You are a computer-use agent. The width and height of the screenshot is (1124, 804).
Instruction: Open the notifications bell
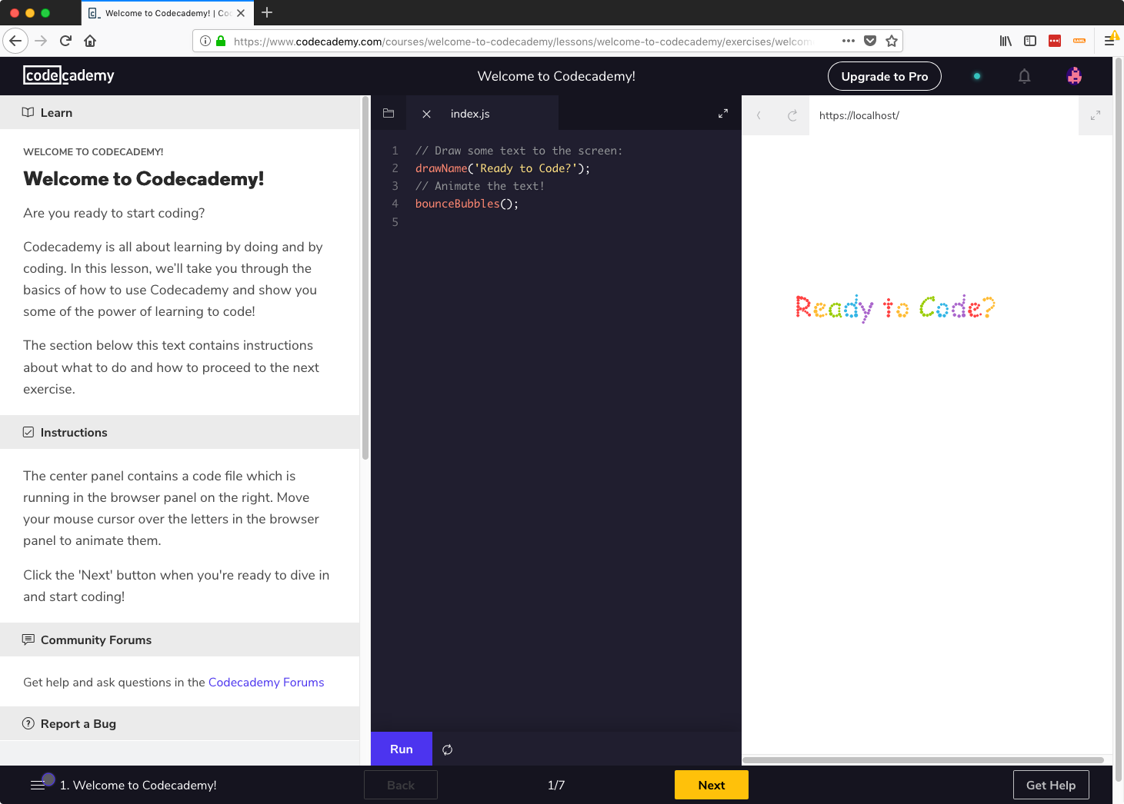[1024, 76]
